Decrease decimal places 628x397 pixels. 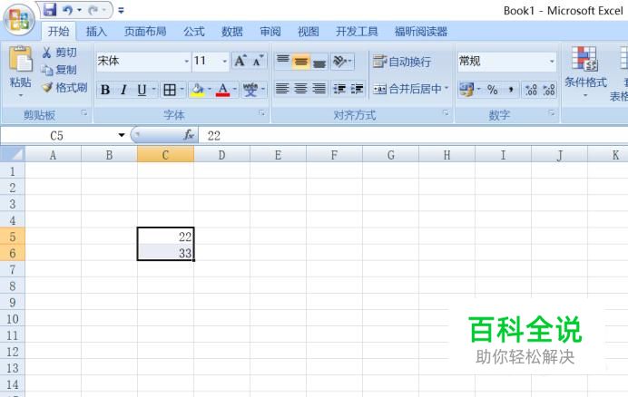[x=549, y=90]
